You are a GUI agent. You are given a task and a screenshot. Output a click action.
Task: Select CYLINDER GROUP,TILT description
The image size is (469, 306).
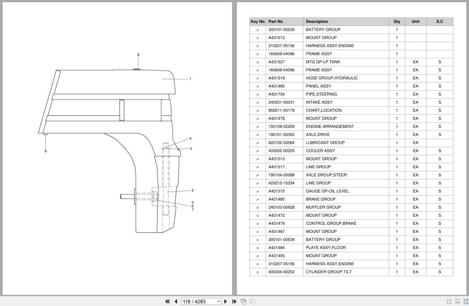[329, 272]
